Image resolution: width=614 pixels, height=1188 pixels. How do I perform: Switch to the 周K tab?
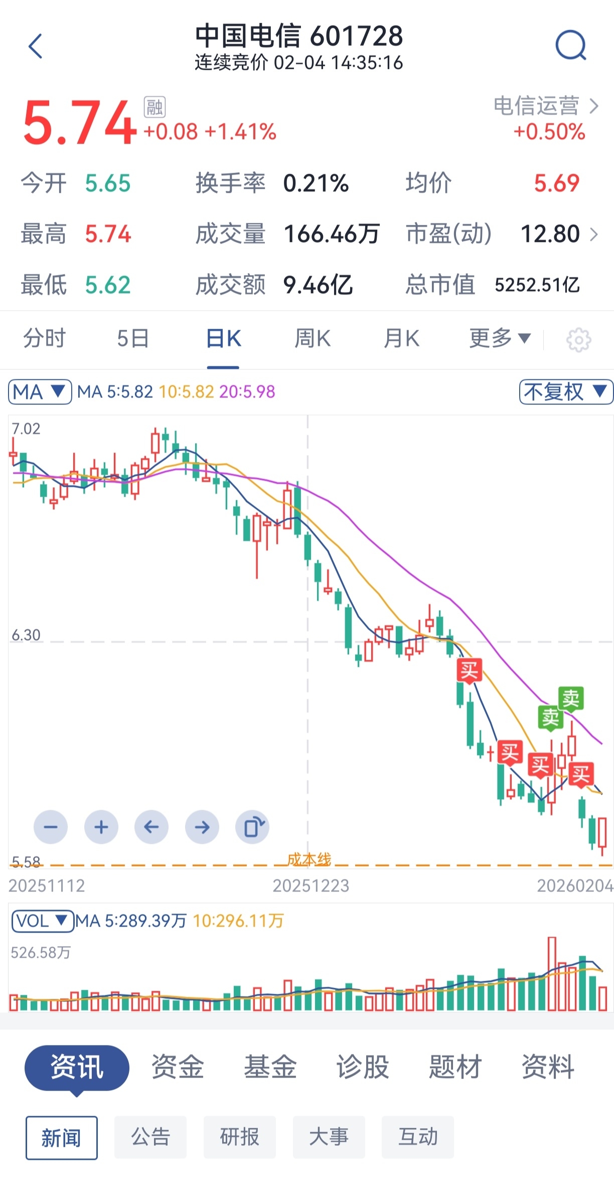313,339
